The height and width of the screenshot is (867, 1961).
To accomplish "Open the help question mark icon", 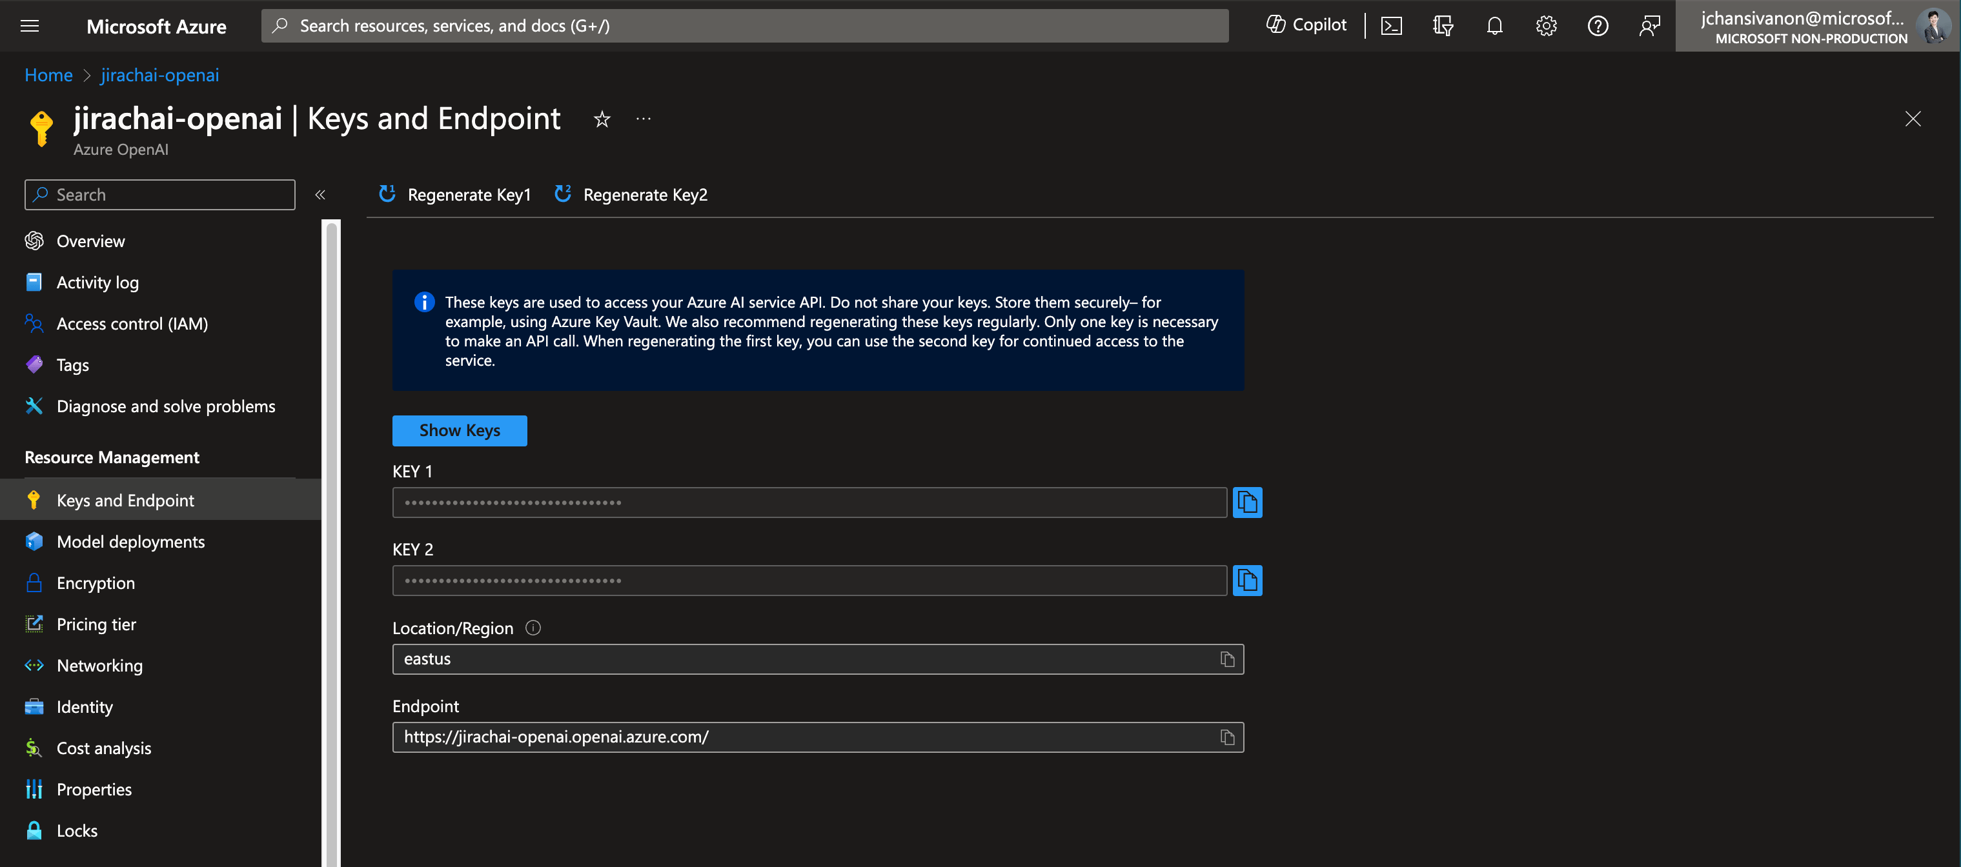I will [1598, 26].
